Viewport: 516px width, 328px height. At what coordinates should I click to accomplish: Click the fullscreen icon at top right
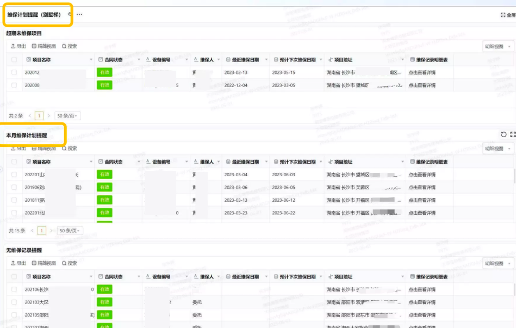[x=503, y=15]
